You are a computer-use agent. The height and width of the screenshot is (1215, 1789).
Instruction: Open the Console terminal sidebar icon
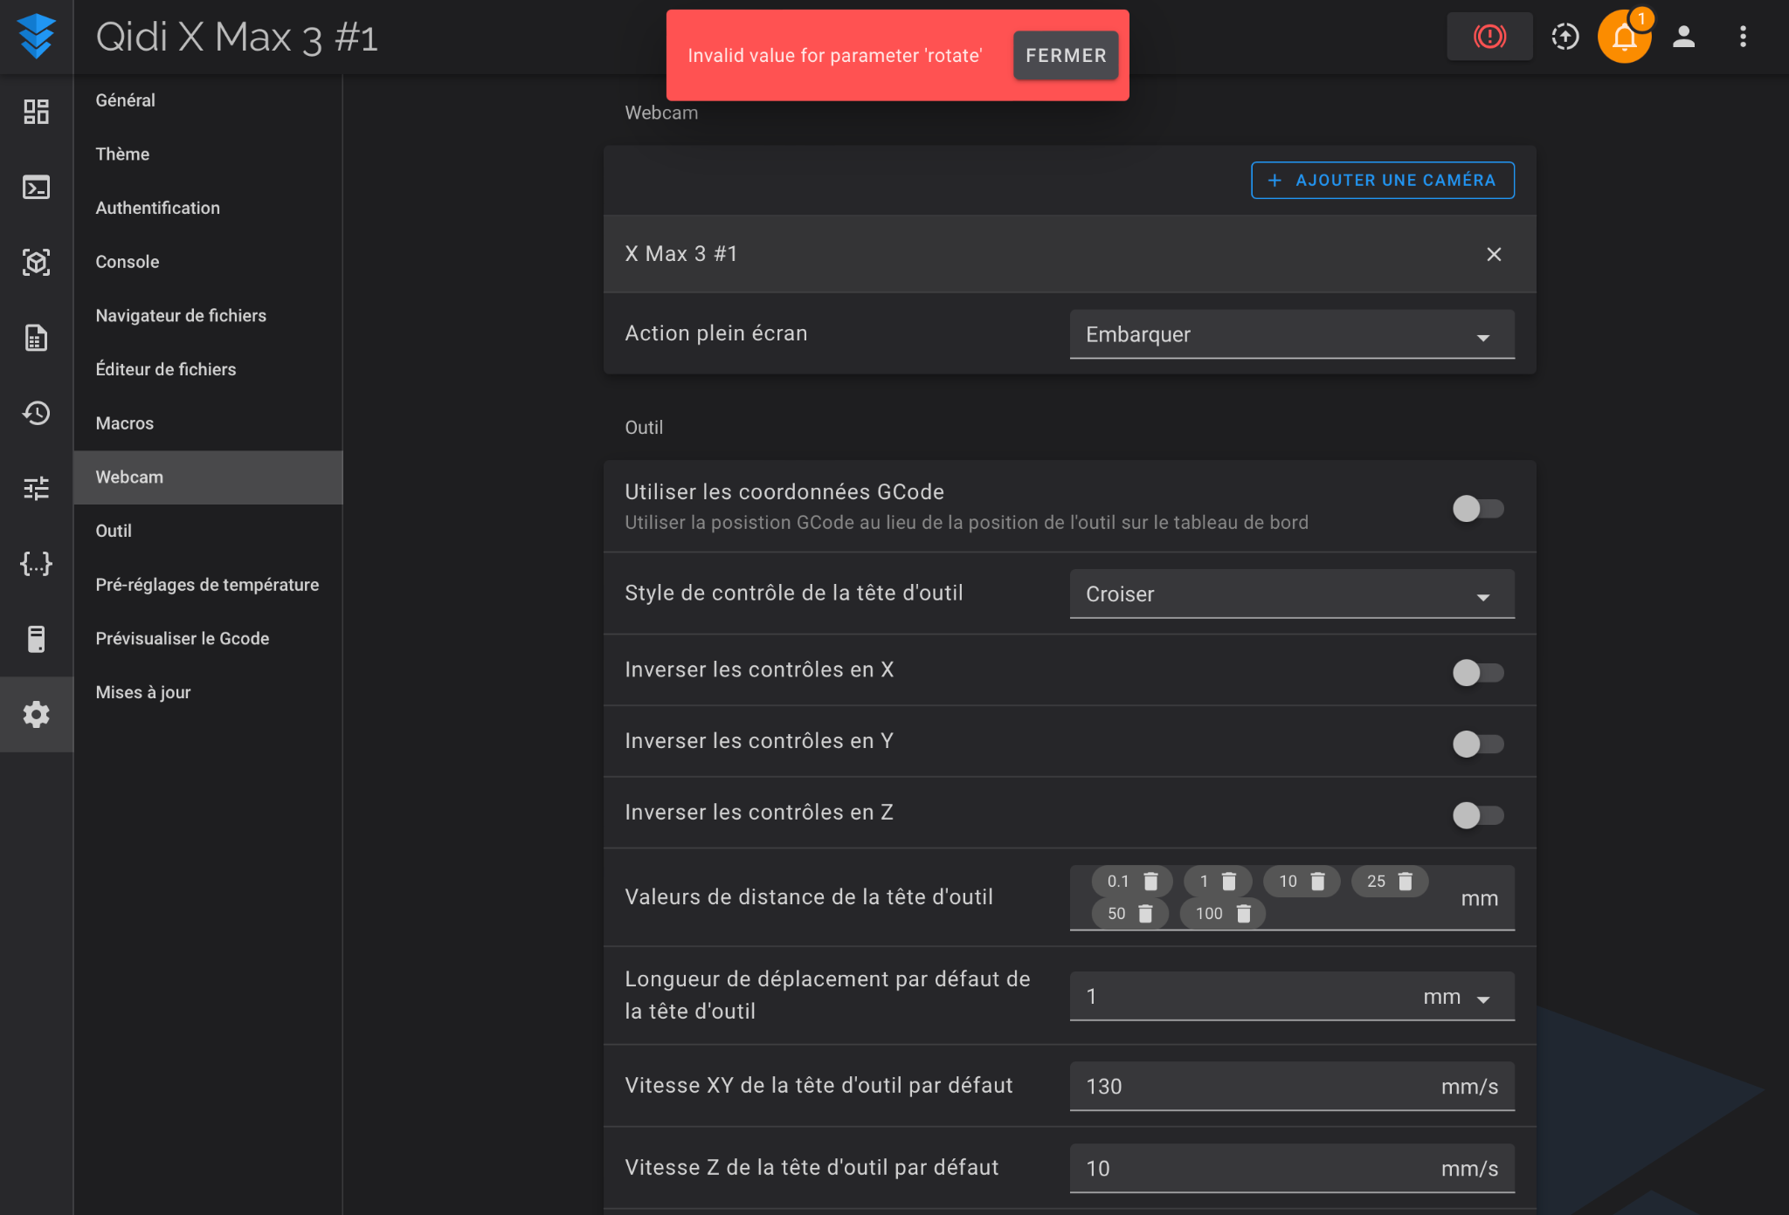coord(36,187)
